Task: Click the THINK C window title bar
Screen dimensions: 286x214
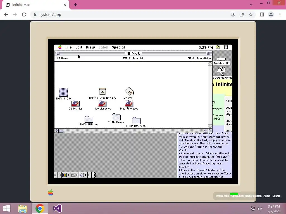Action: (133, 53)
